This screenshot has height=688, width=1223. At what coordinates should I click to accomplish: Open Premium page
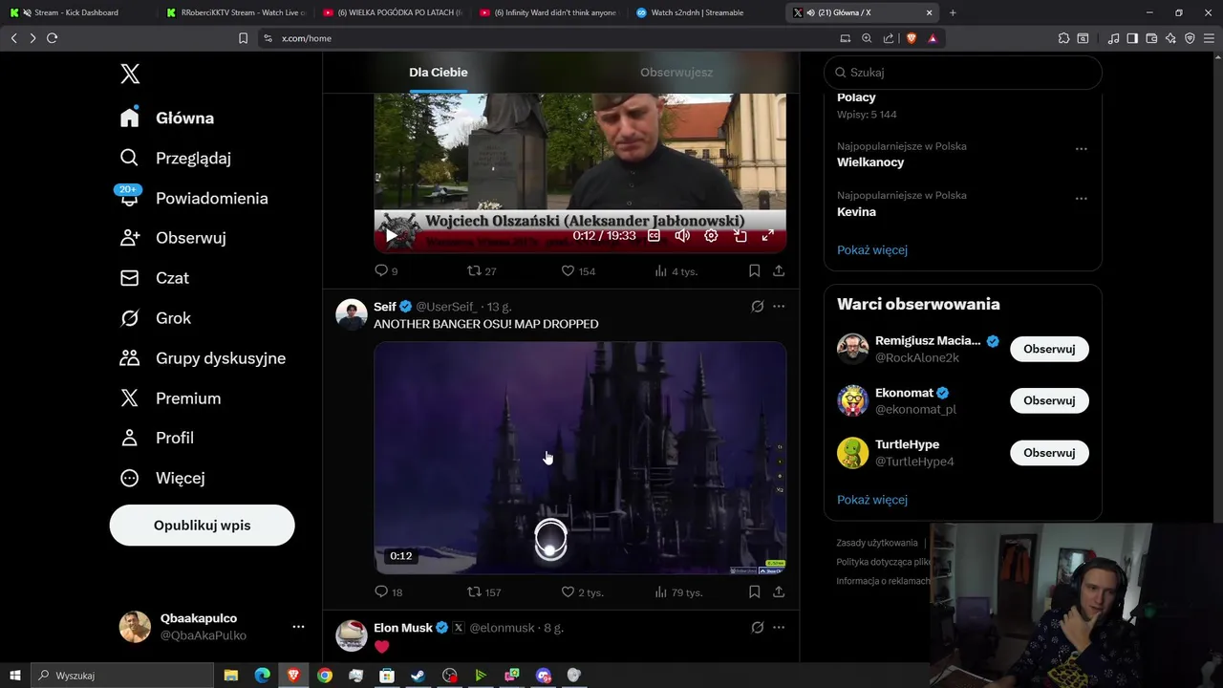(x=171, y=398)
